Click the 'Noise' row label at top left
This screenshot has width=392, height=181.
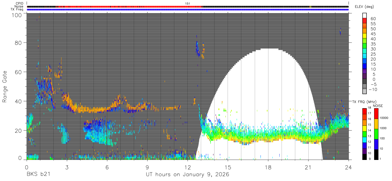click(x=19, y=6)
